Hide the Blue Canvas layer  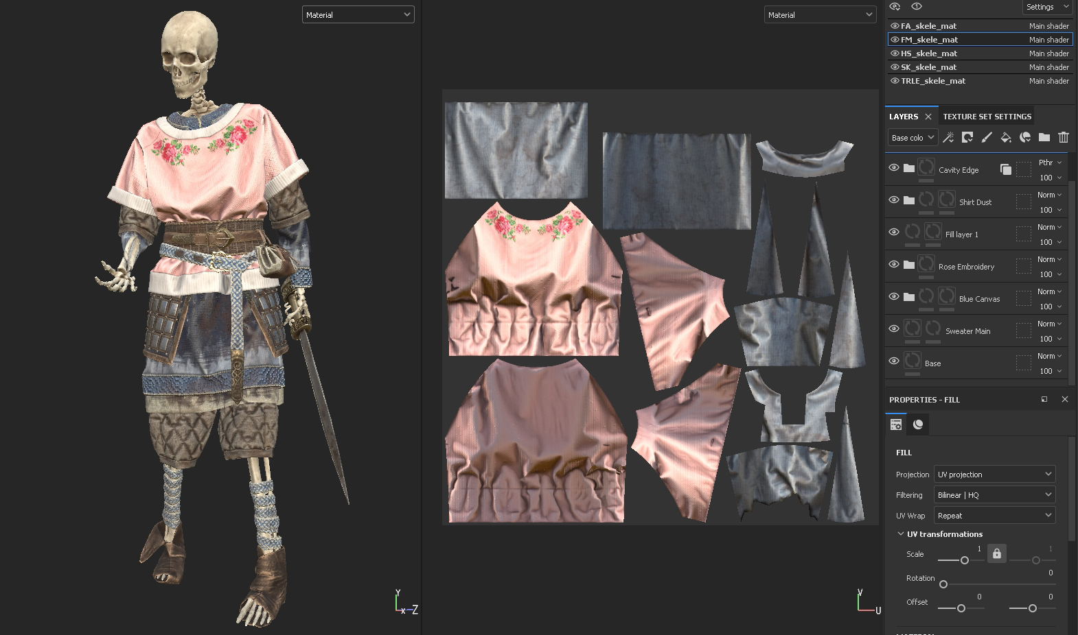click(894, 296)
